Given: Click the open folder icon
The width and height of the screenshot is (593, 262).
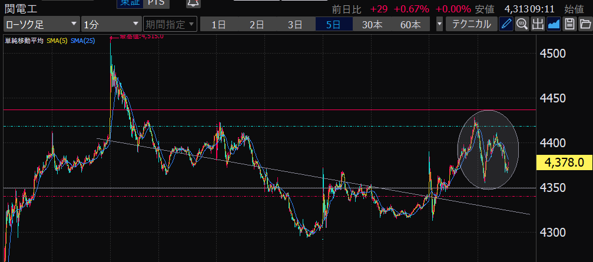Looking at the screenshot, I should [584, 24].
